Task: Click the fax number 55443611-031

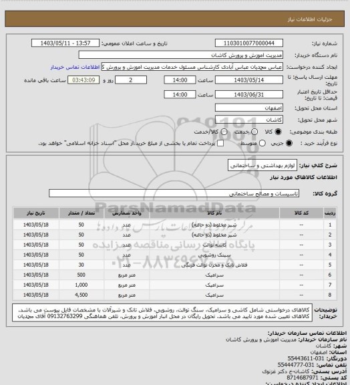Action: [x=306, y=359]
